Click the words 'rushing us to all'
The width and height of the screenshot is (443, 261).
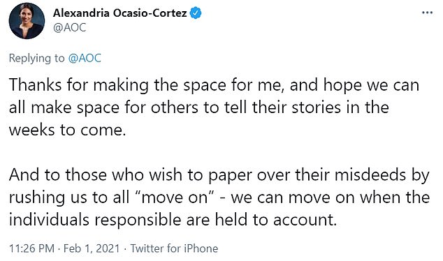tap(69, 197)
